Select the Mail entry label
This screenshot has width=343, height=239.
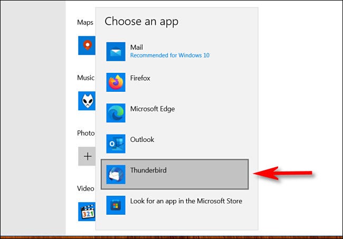click(137, 47)
